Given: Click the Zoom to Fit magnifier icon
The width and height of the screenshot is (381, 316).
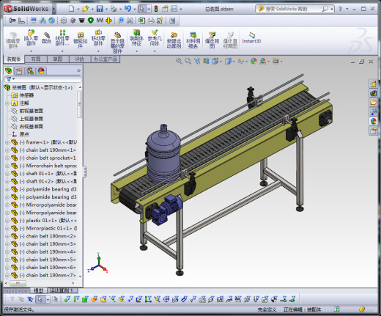Looking at the screenshot, I should pyautogui.click(x=179, y=61).
